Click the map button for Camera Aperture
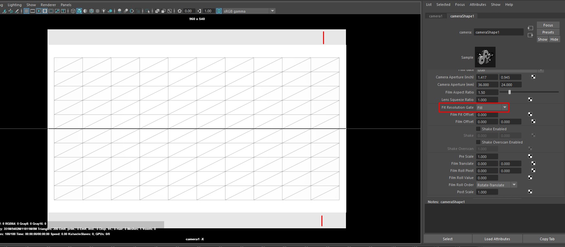The width and height of the screenshot is (565, 247). pos(533,77)
